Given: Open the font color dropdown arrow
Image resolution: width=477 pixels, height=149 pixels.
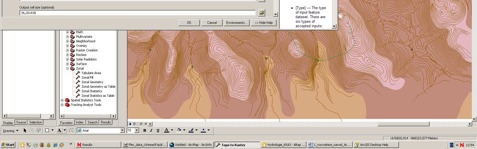Looking at the screenshot, I should coord(172,130).
